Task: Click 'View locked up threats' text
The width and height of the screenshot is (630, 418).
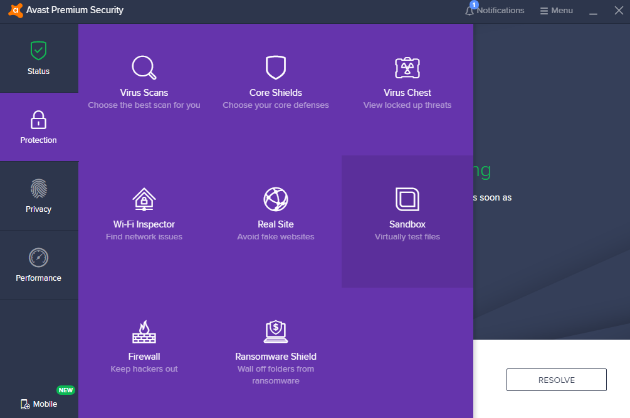Action: (x=407, y=105)
